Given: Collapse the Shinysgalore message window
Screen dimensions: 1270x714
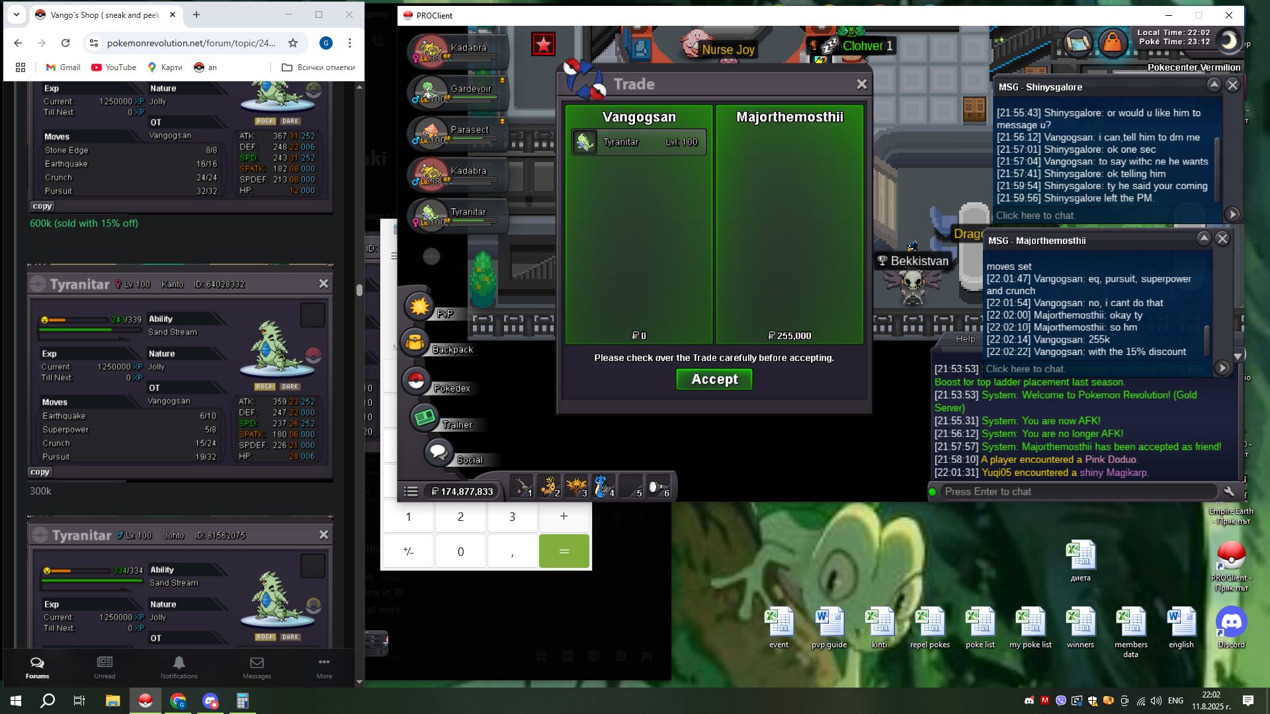Looking at the screenshot, I should [x=1214, y=85].
